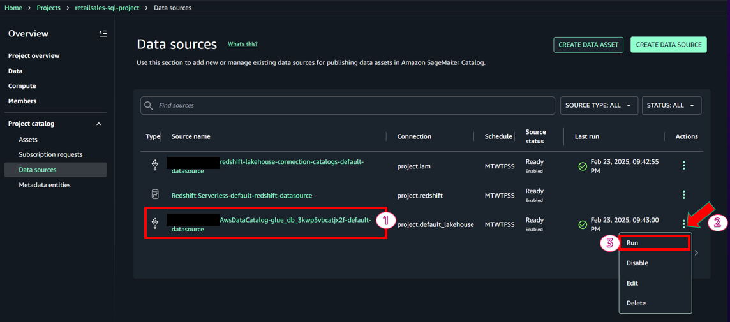
Task: Click the Source status column header
Action: pyautogui.click(x=536, y=136)
